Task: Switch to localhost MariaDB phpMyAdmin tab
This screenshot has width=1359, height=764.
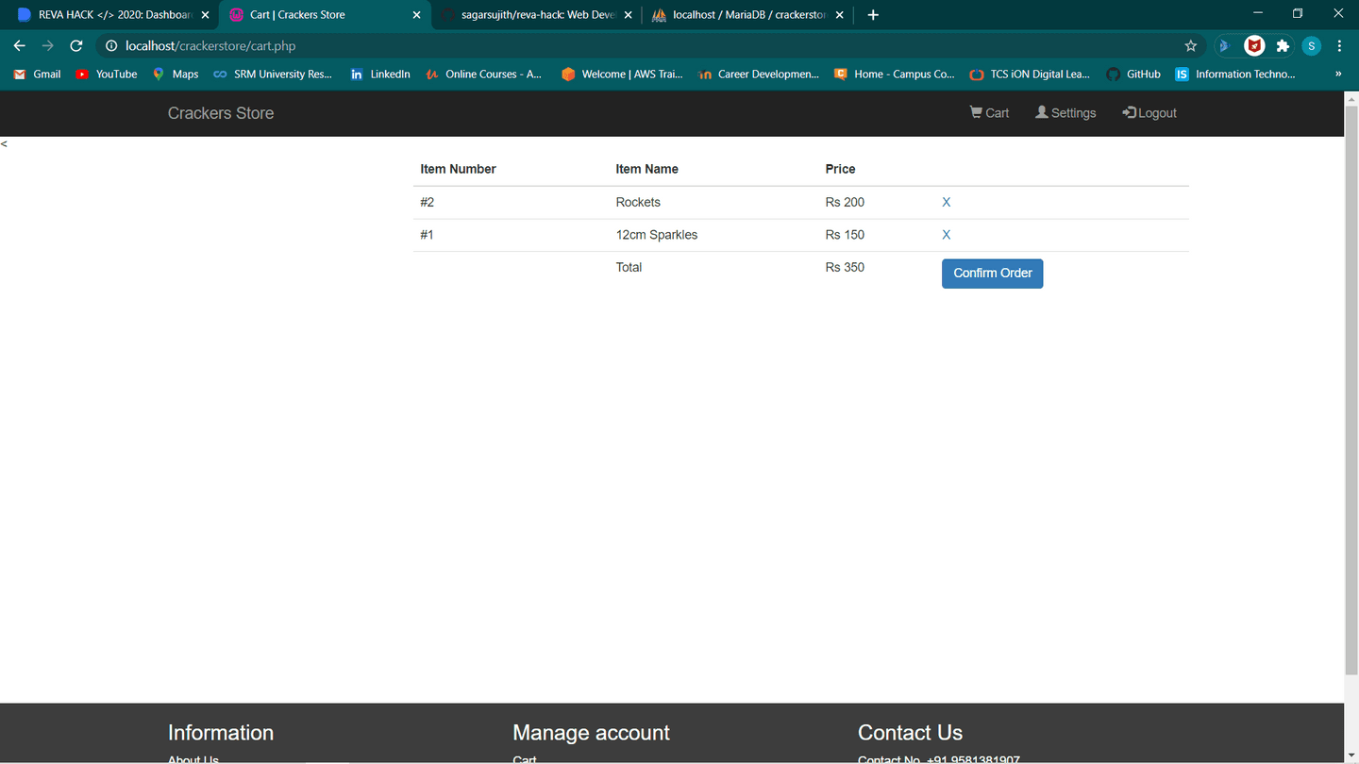Action: [747, 15]
